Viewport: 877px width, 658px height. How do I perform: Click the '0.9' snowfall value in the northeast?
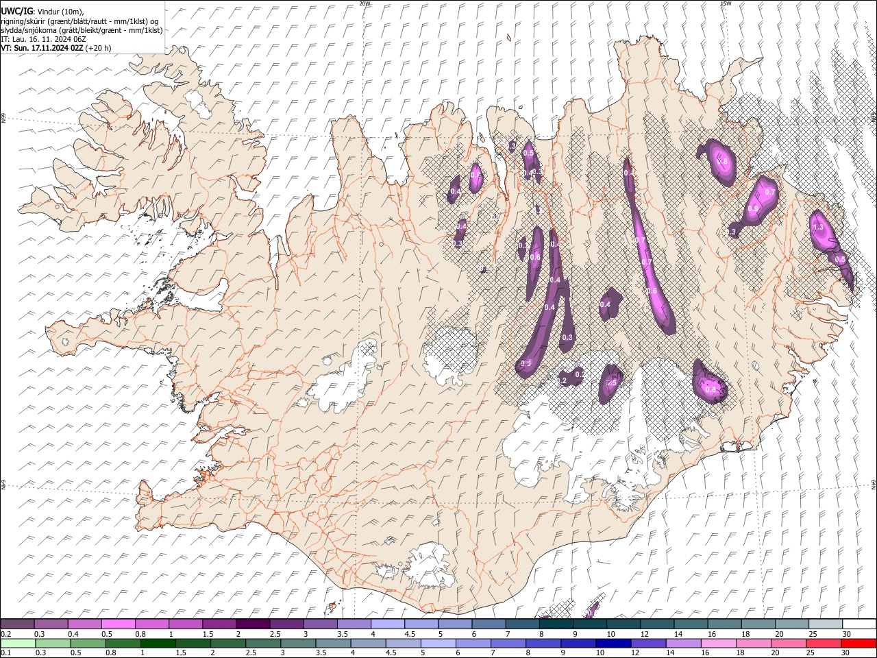tap(753, 208)
